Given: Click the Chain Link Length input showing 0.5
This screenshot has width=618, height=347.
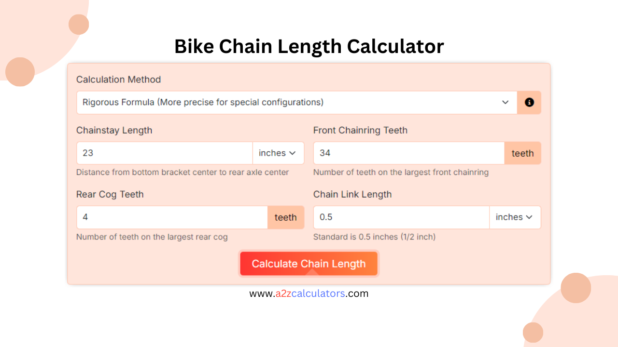Looking at the screenshot, I should coord(401,217).
